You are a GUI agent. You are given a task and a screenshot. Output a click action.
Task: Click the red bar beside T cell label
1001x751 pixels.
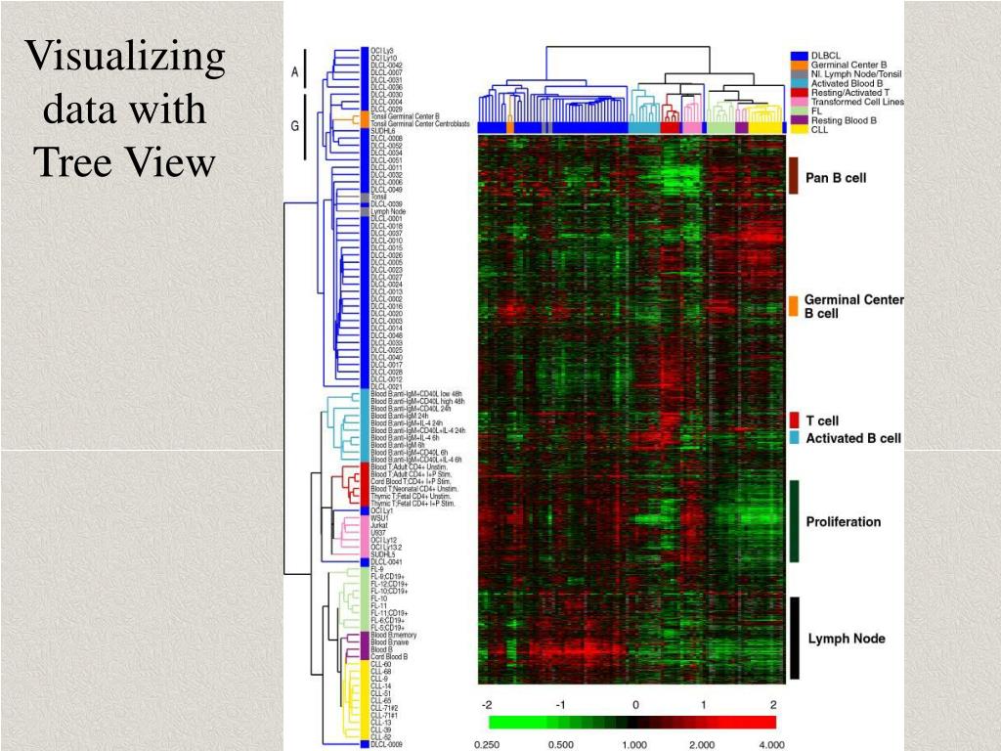coord(794,420)
